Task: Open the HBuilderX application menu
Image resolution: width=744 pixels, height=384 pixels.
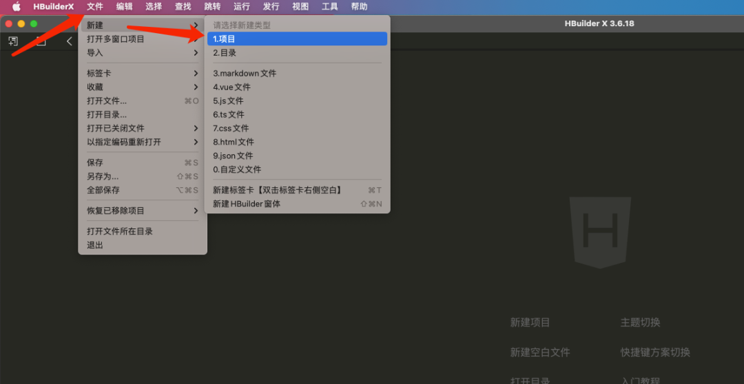Action: point(54,7)
